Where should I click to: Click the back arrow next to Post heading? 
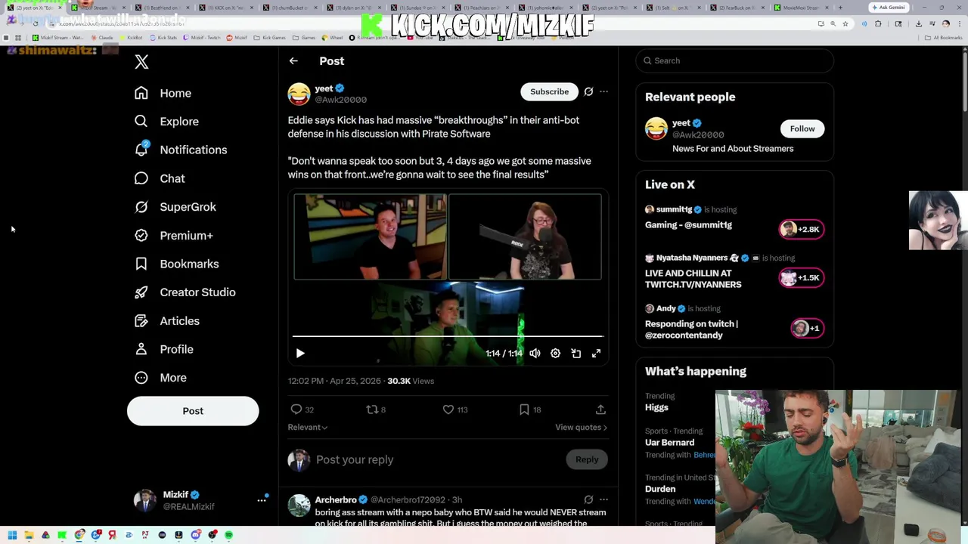pyautogui.click(x=293, y=61)
